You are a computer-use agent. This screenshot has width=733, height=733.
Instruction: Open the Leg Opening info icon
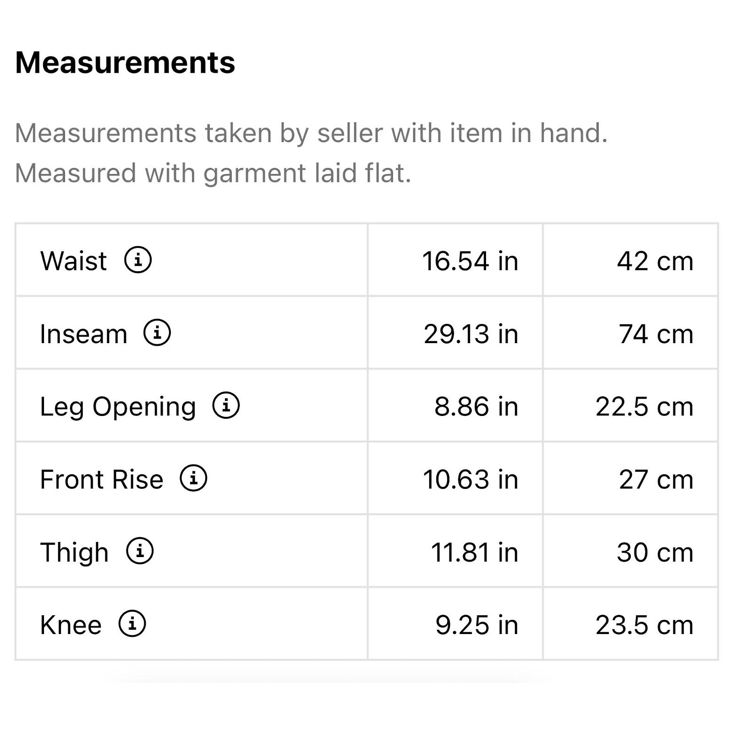click(x=226, y=405)
